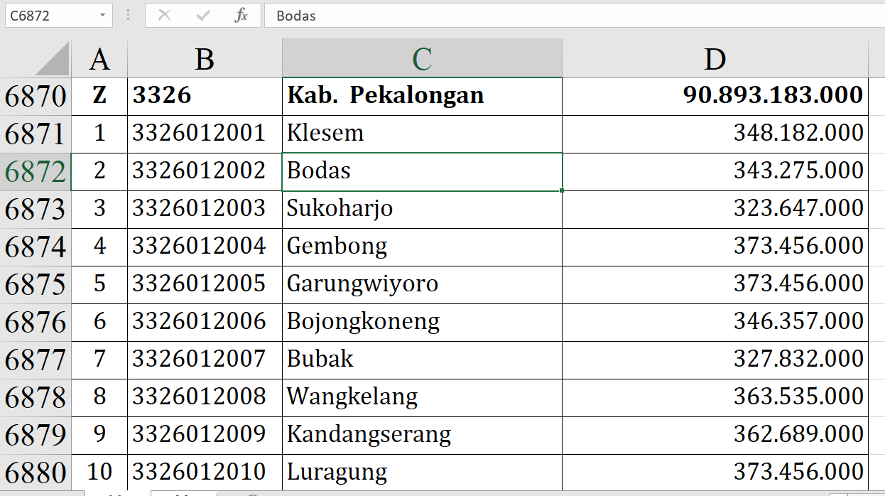Viewport: 885px width, 496px height.
Task: Open the Name Box dropdown arrow
Action: 103,16
